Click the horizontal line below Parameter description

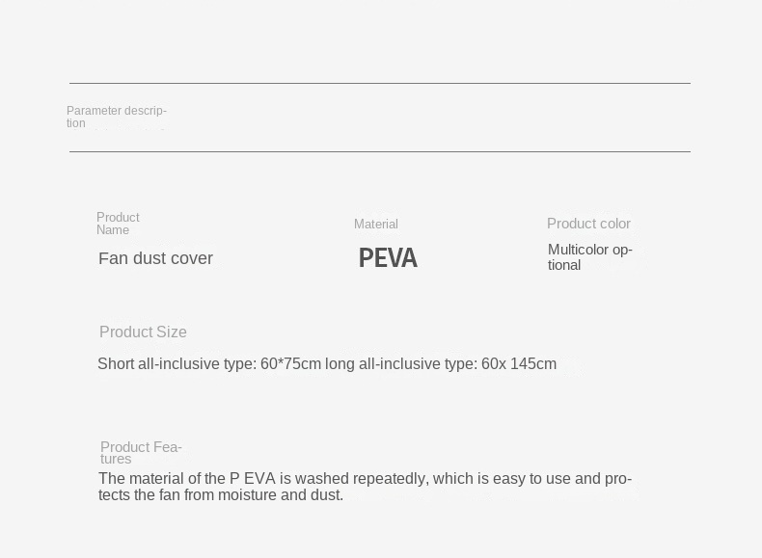(380, 151)
